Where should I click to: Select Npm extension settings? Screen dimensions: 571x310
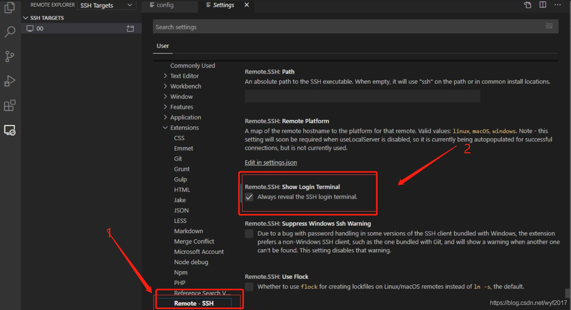(181, 272)
